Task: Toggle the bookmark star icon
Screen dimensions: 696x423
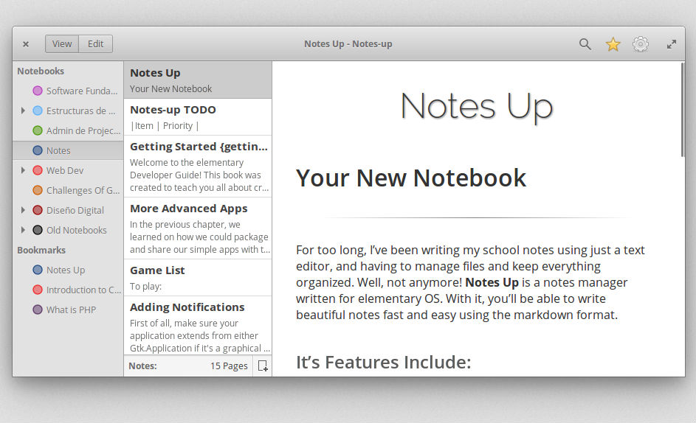Action: click(613, 44)
